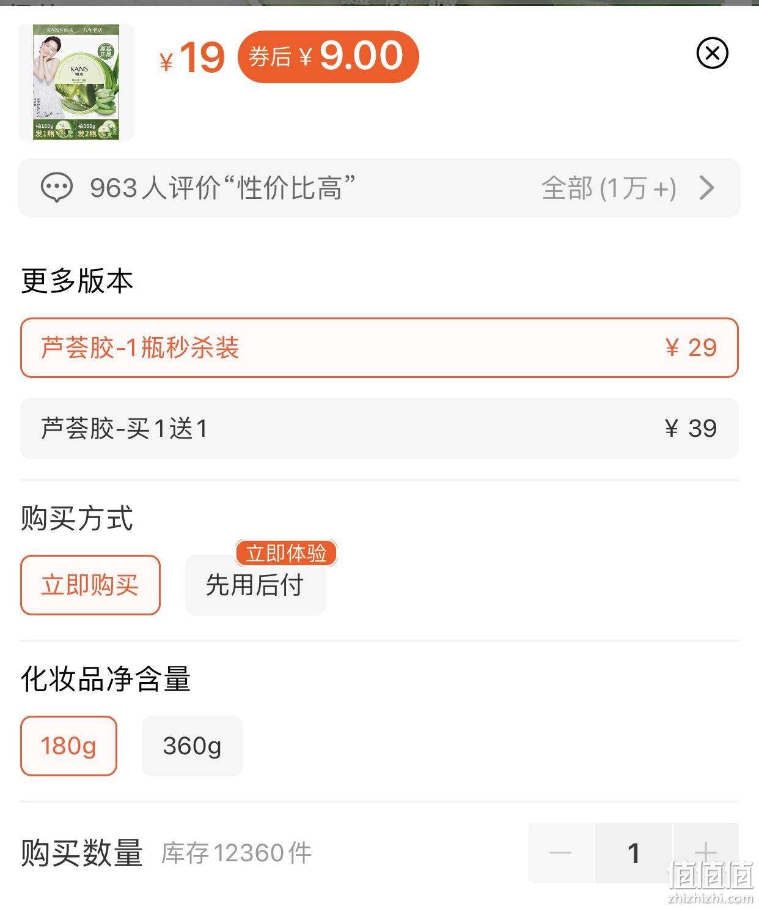Increase quantity with the plus icon
This screenshot has height=909, width=759.
(x=706, y=853)
